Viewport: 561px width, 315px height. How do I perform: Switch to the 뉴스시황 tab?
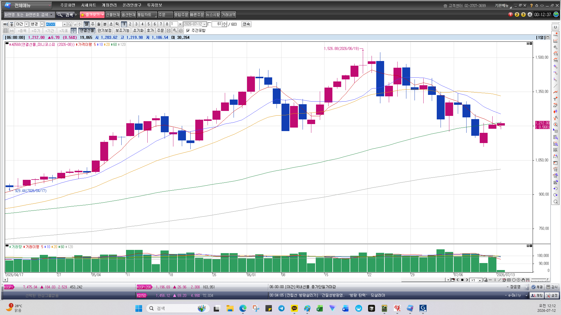[213, 15]
